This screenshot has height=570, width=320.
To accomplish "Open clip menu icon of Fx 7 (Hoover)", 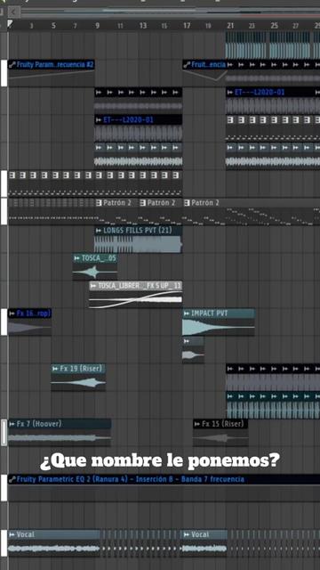I will click(x=12, y=424).
